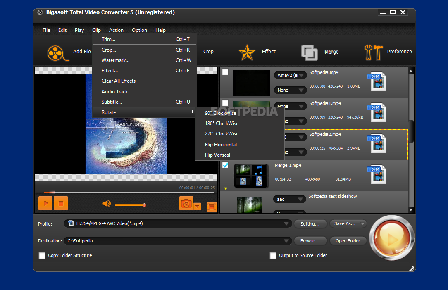Click the Browse... button
Screen dimensions: 448x290
point(310,241)
